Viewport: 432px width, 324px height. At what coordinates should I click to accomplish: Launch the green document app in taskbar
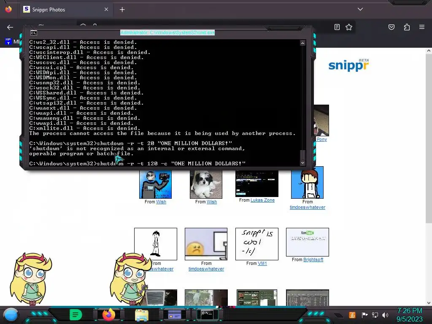[x=76, y=315]
